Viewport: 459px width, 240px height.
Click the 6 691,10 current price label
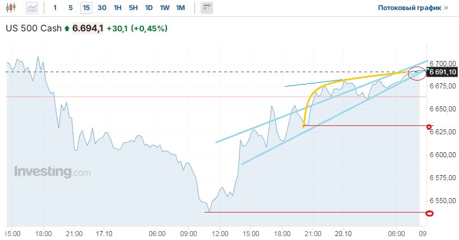pos(443,72)
